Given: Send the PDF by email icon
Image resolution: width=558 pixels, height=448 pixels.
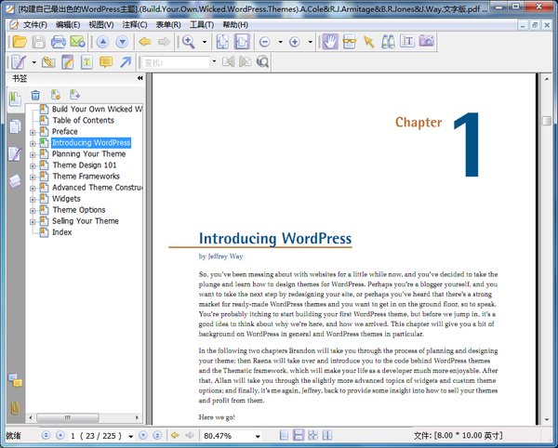Looking at the screenshot, I should [77, 42].
